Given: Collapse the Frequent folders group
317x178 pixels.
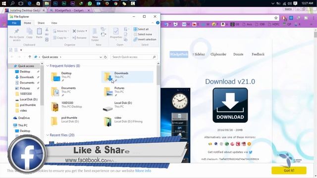Looking at the screenshot, I should [x=48, y=66].
